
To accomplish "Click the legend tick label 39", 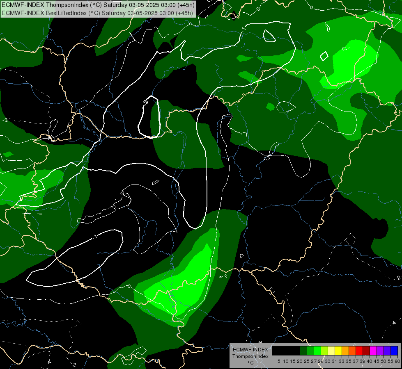I will [363, 361].
